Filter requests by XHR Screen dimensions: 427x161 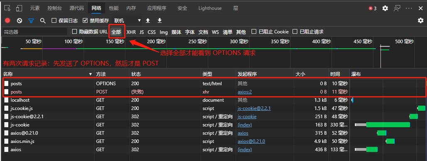[131, 32]
